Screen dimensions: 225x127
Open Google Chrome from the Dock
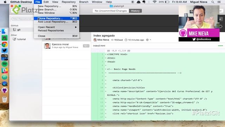point(5,44)
